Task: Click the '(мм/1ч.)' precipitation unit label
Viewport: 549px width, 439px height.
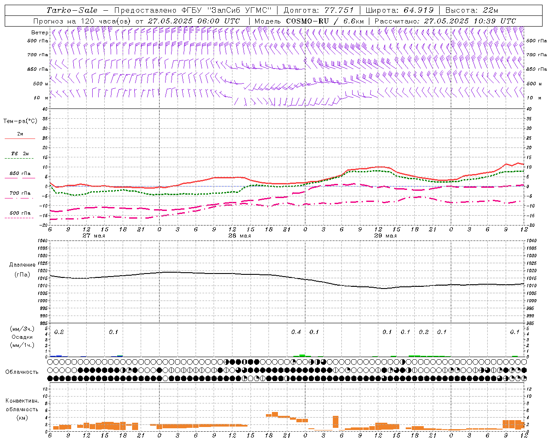Action: click(x=22, y=345)
